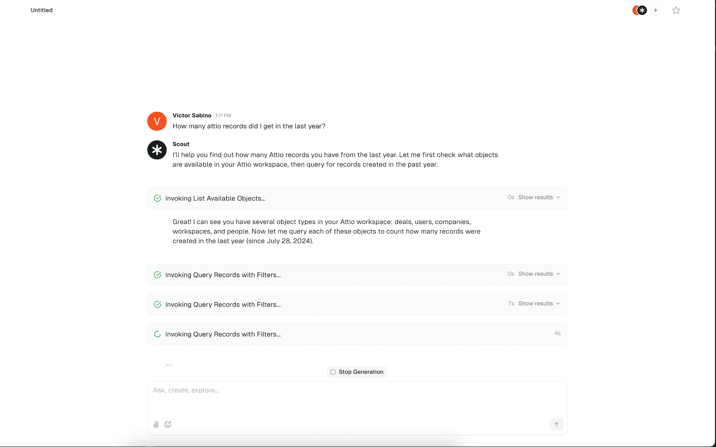The height and width of the screenshot is (447, 716).
Task: Open the emoji picker icon
Action: coord(168,424)
